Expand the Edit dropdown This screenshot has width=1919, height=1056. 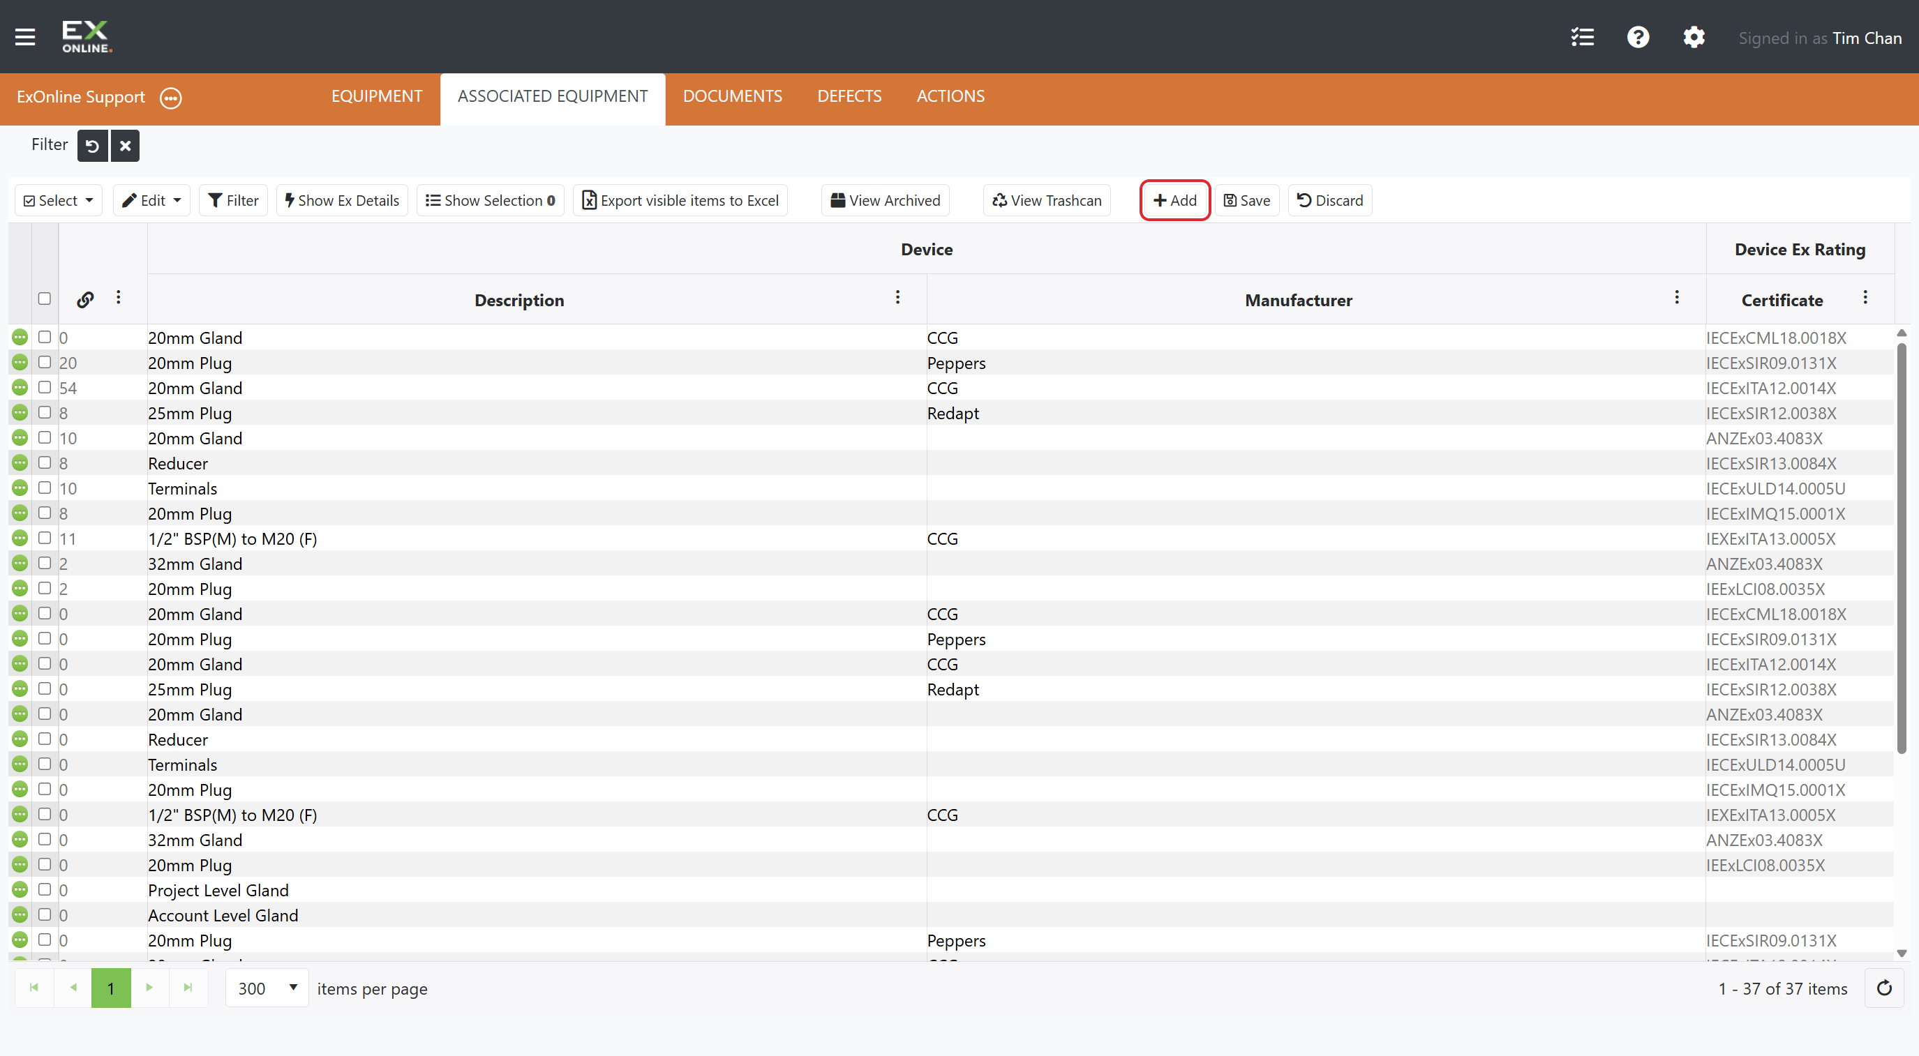[152, 200]
